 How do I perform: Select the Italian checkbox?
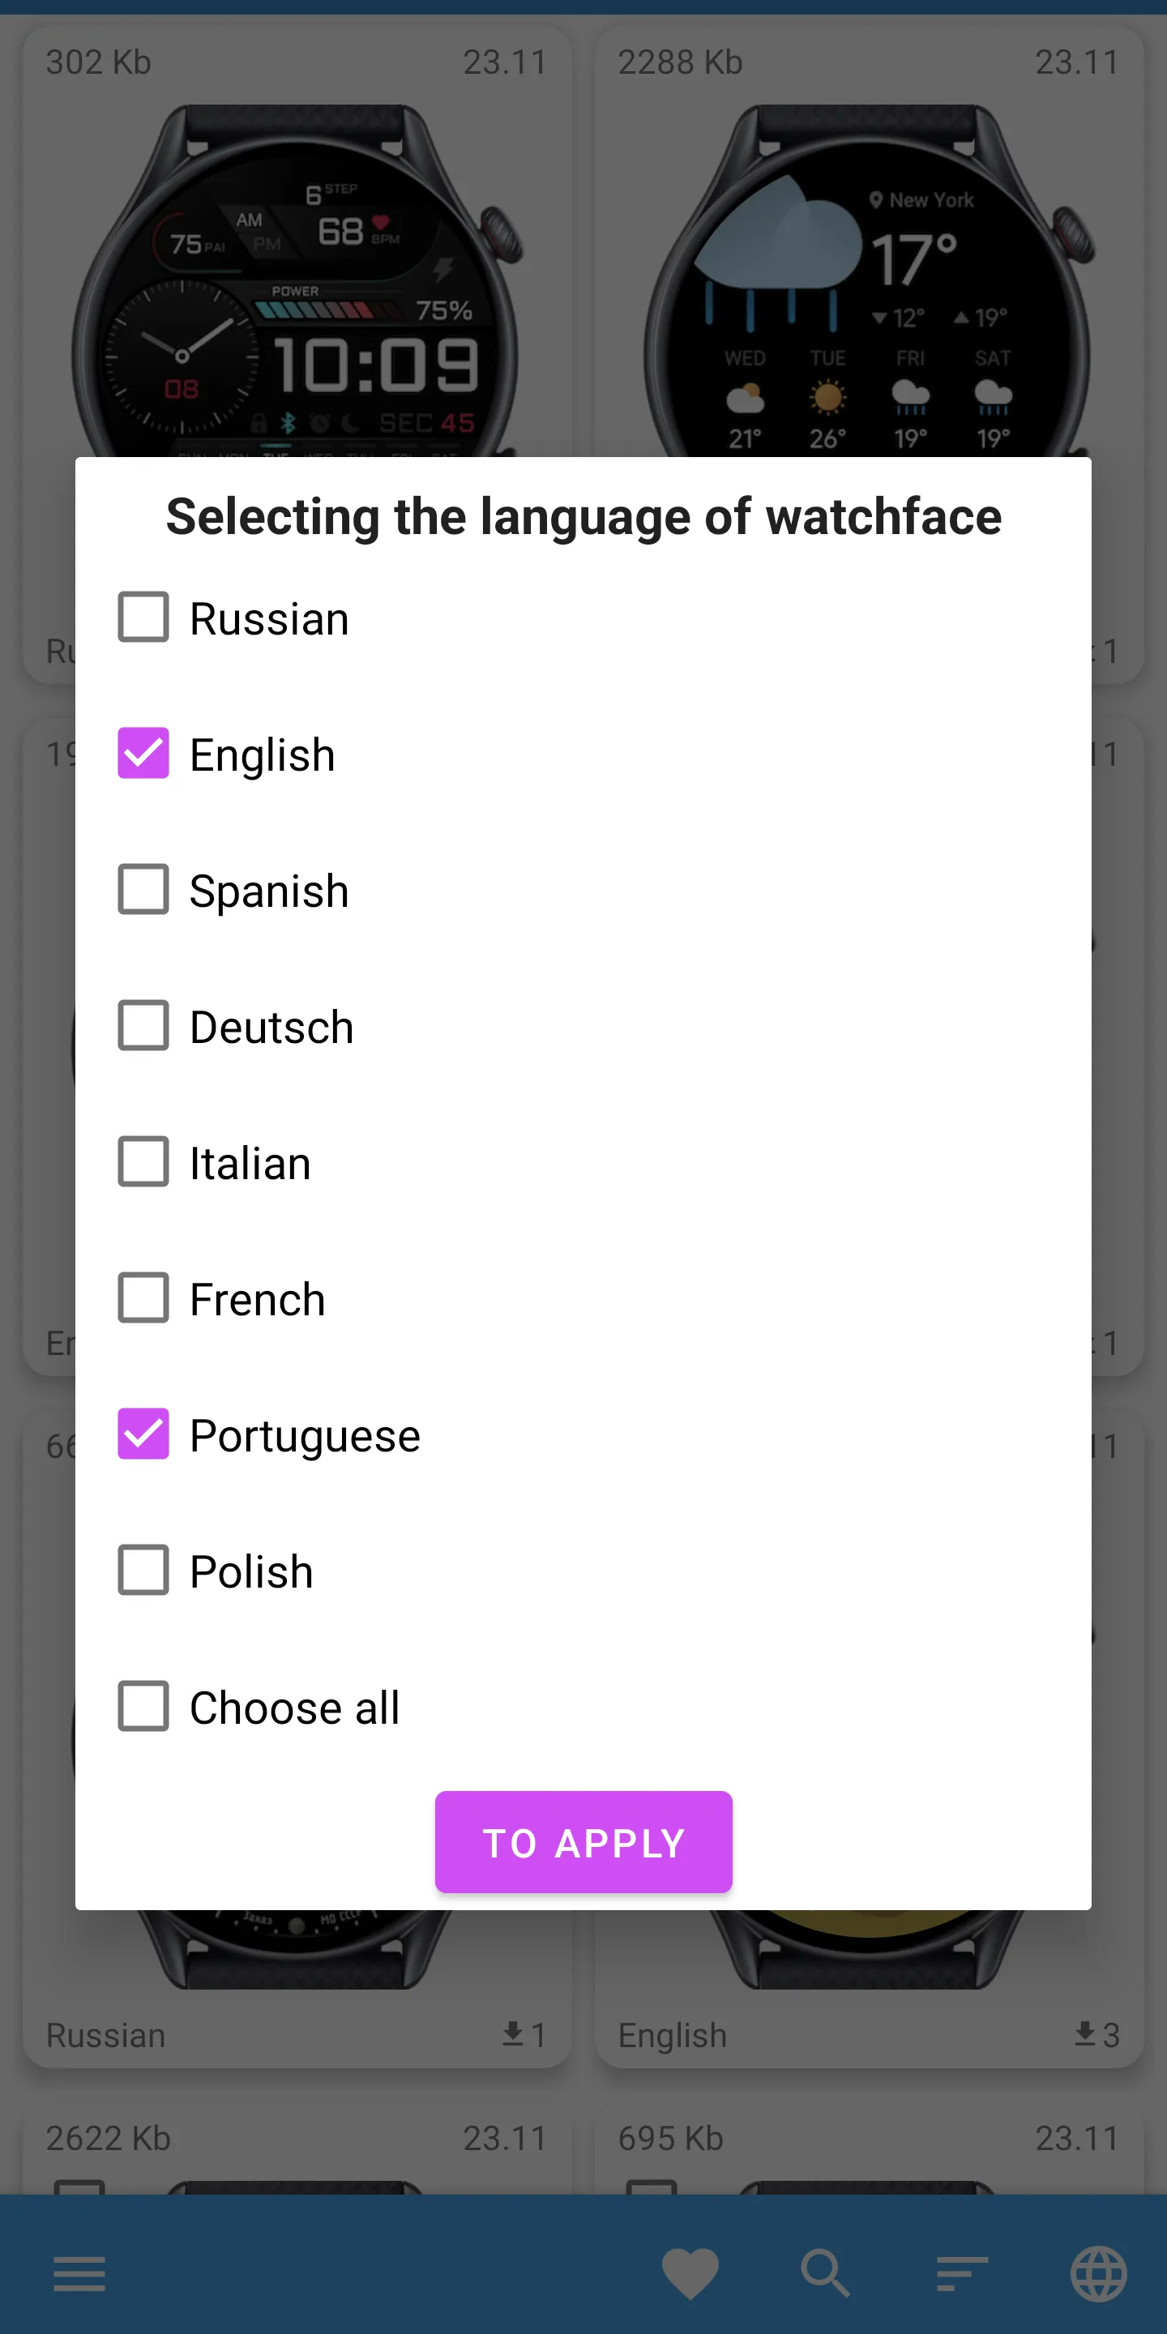(143, 1162)
